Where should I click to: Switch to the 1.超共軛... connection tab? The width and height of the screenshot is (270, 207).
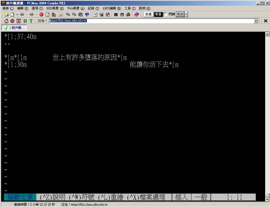(x=14, y=28)
